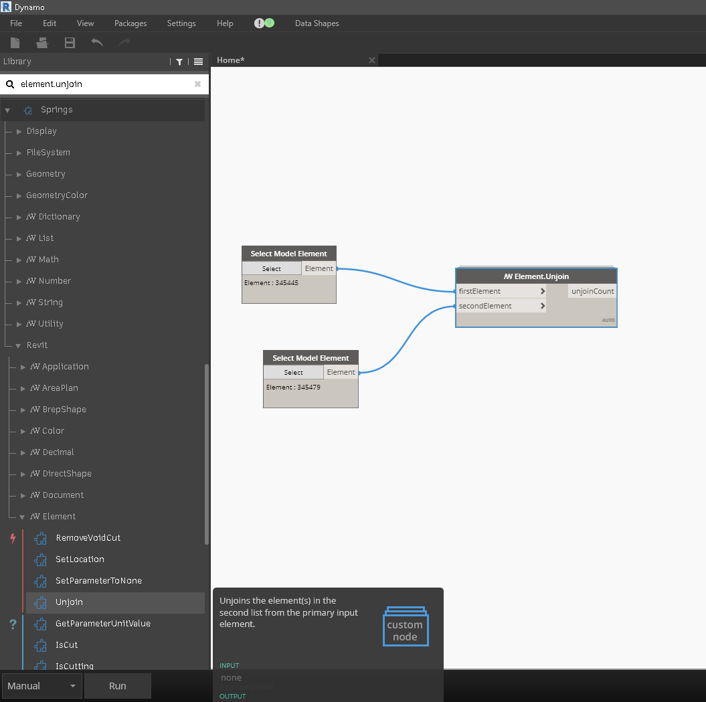Click the SetParameterToNone node icon
The width and height of the screenshot is (706, 702).
tap(41, 581)
